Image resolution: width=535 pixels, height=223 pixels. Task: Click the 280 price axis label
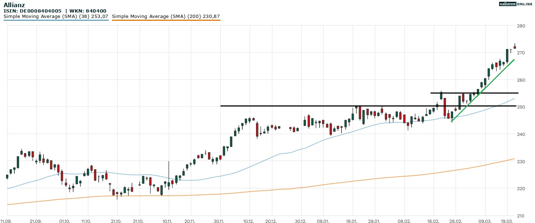click(521, 26)
